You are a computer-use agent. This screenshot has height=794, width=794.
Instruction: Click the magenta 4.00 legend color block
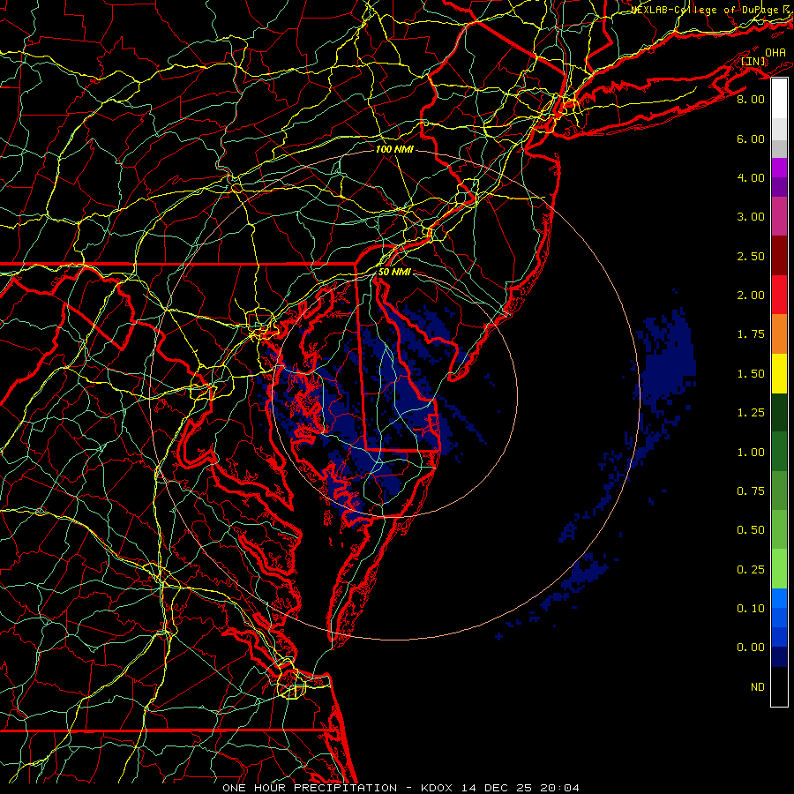click(779, 168)
